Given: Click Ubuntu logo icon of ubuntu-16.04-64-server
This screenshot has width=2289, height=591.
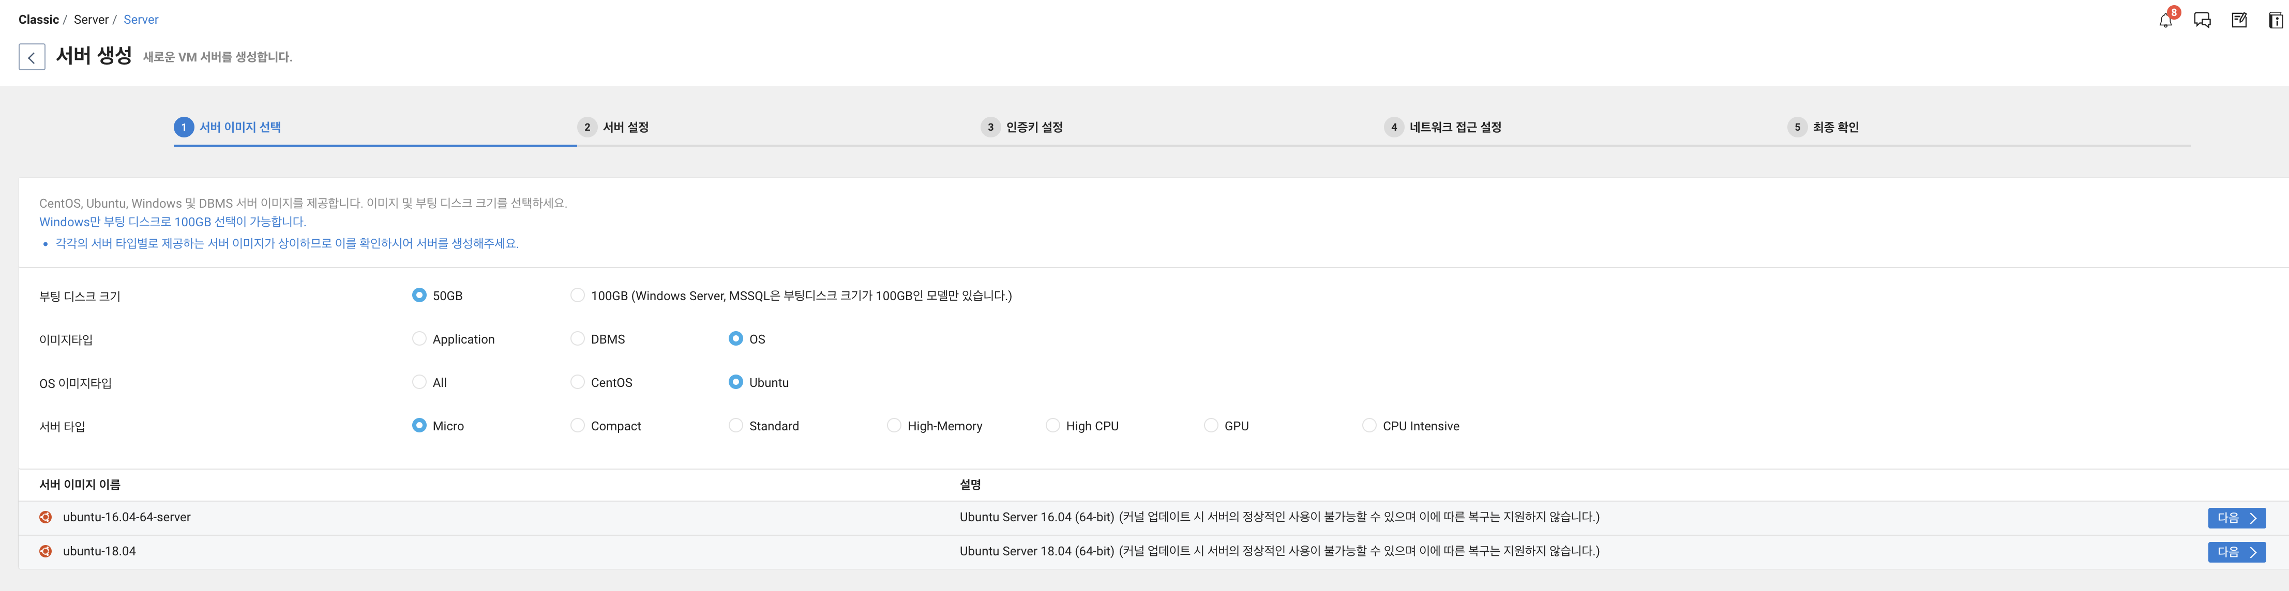Looking at the screenshot, I should click(x=46, y=517).
